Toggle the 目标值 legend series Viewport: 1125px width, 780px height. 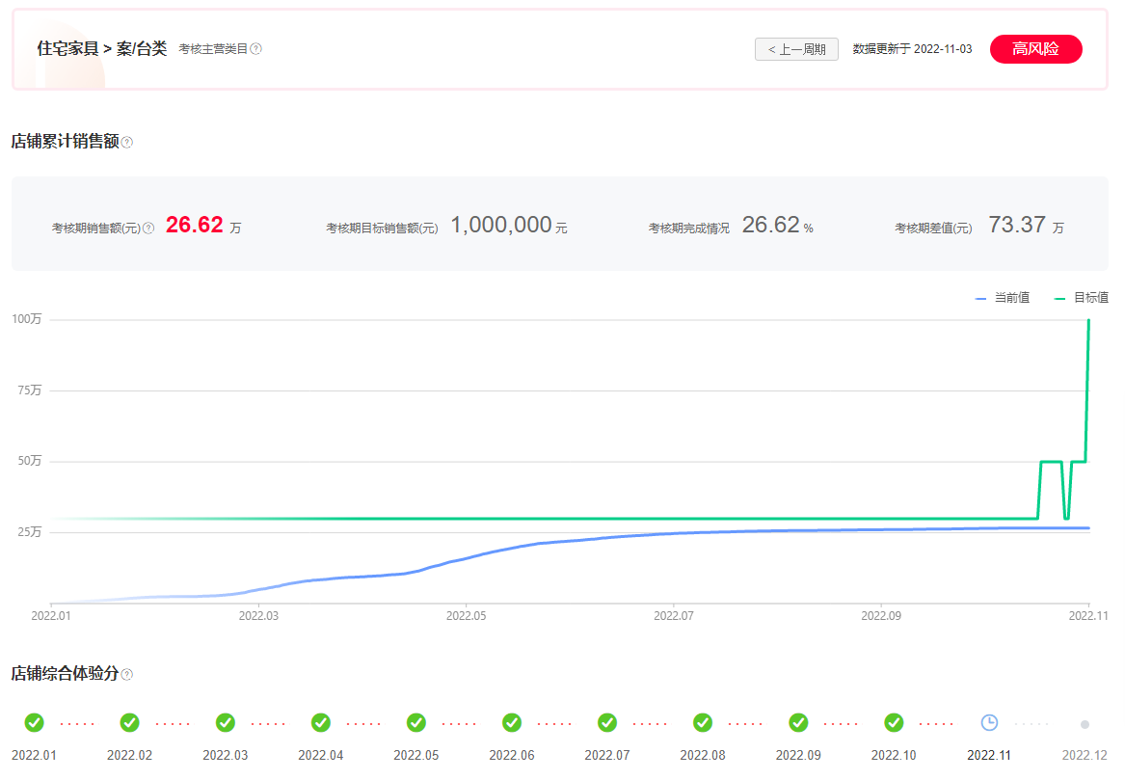tap(1082, 298)
